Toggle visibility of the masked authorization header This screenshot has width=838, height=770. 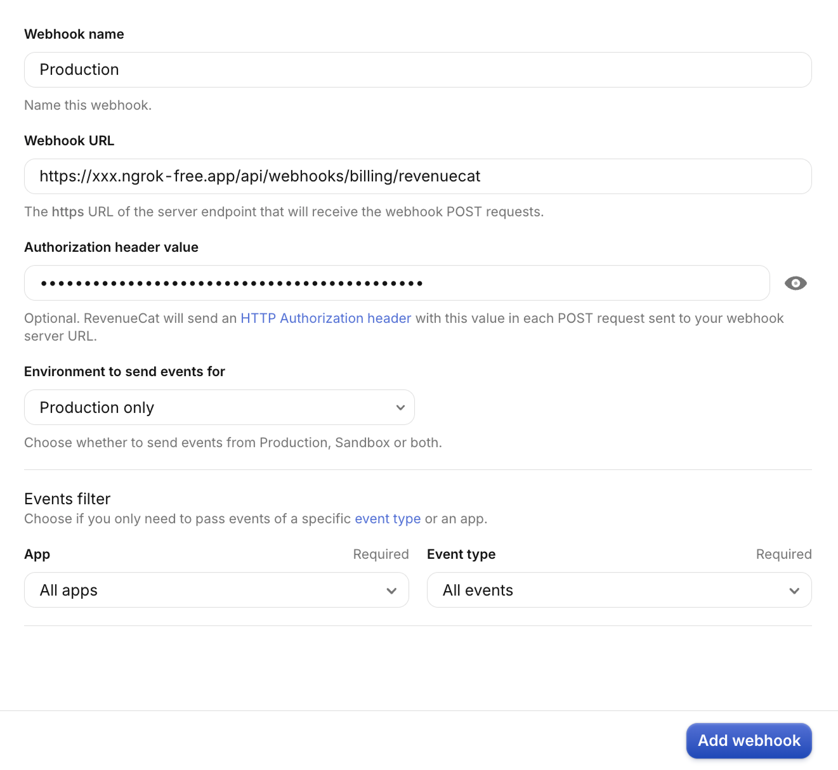(795, 283)
